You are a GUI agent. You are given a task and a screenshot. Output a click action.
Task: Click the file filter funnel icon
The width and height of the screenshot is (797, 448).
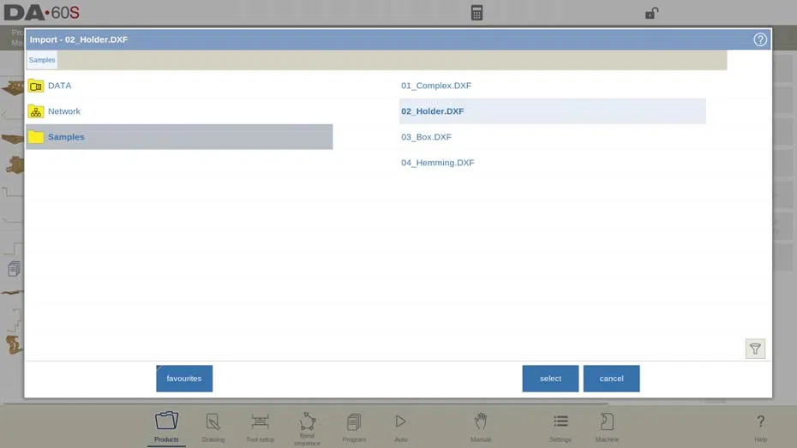click(x=755, y=349)
